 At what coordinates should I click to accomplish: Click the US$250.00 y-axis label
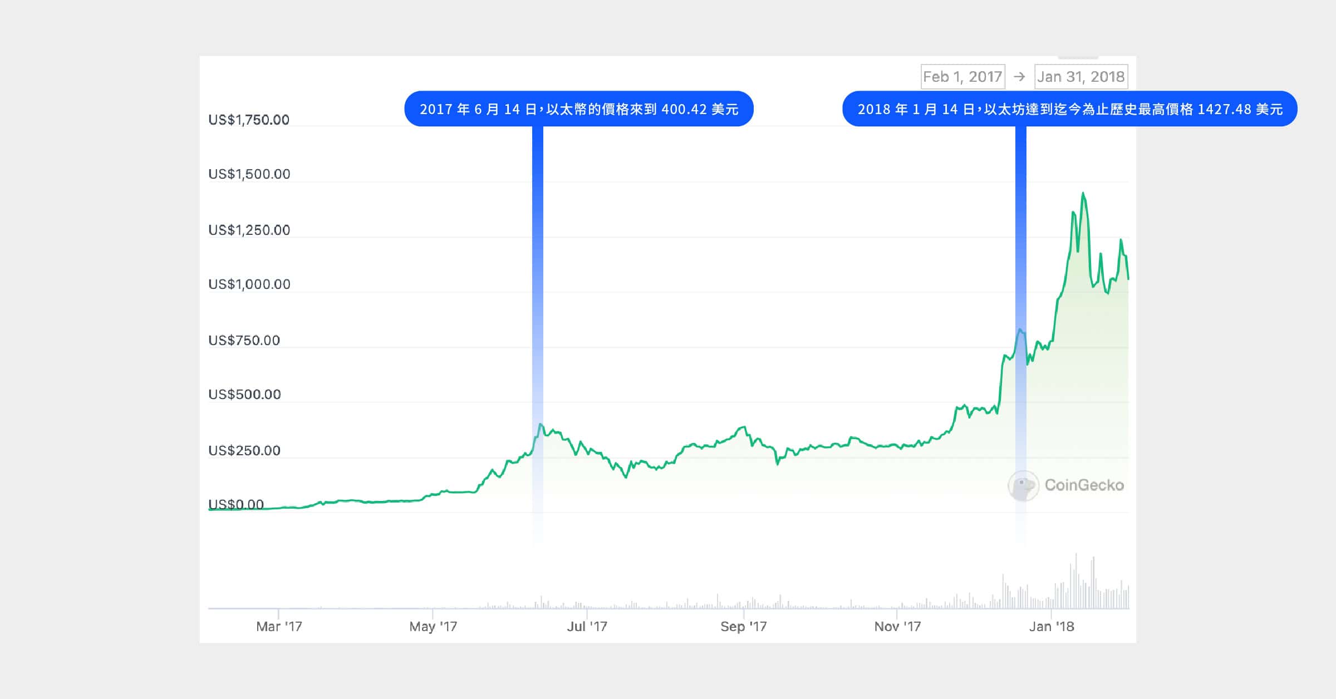(x=244, y=450)
